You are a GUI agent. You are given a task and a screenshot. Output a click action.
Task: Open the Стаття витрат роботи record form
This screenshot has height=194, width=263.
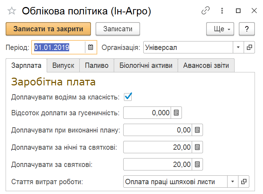point(244,182)
